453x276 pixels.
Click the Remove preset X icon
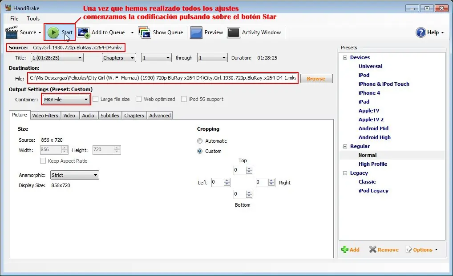[373, 249]
